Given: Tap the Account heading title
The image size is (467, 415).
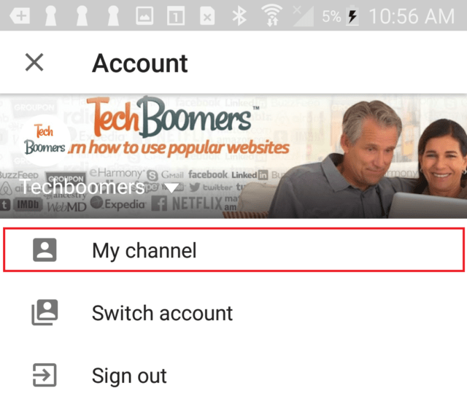Looking at the screenshot, I should coord(139,63).
